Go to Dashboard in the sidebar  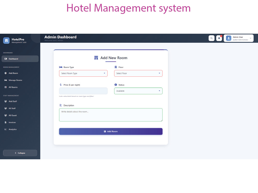[x=20, y=59]
